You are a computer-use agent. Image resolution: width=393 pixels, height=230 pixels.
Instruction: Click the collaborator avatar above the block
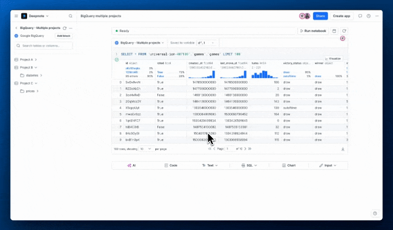point(343,38)
